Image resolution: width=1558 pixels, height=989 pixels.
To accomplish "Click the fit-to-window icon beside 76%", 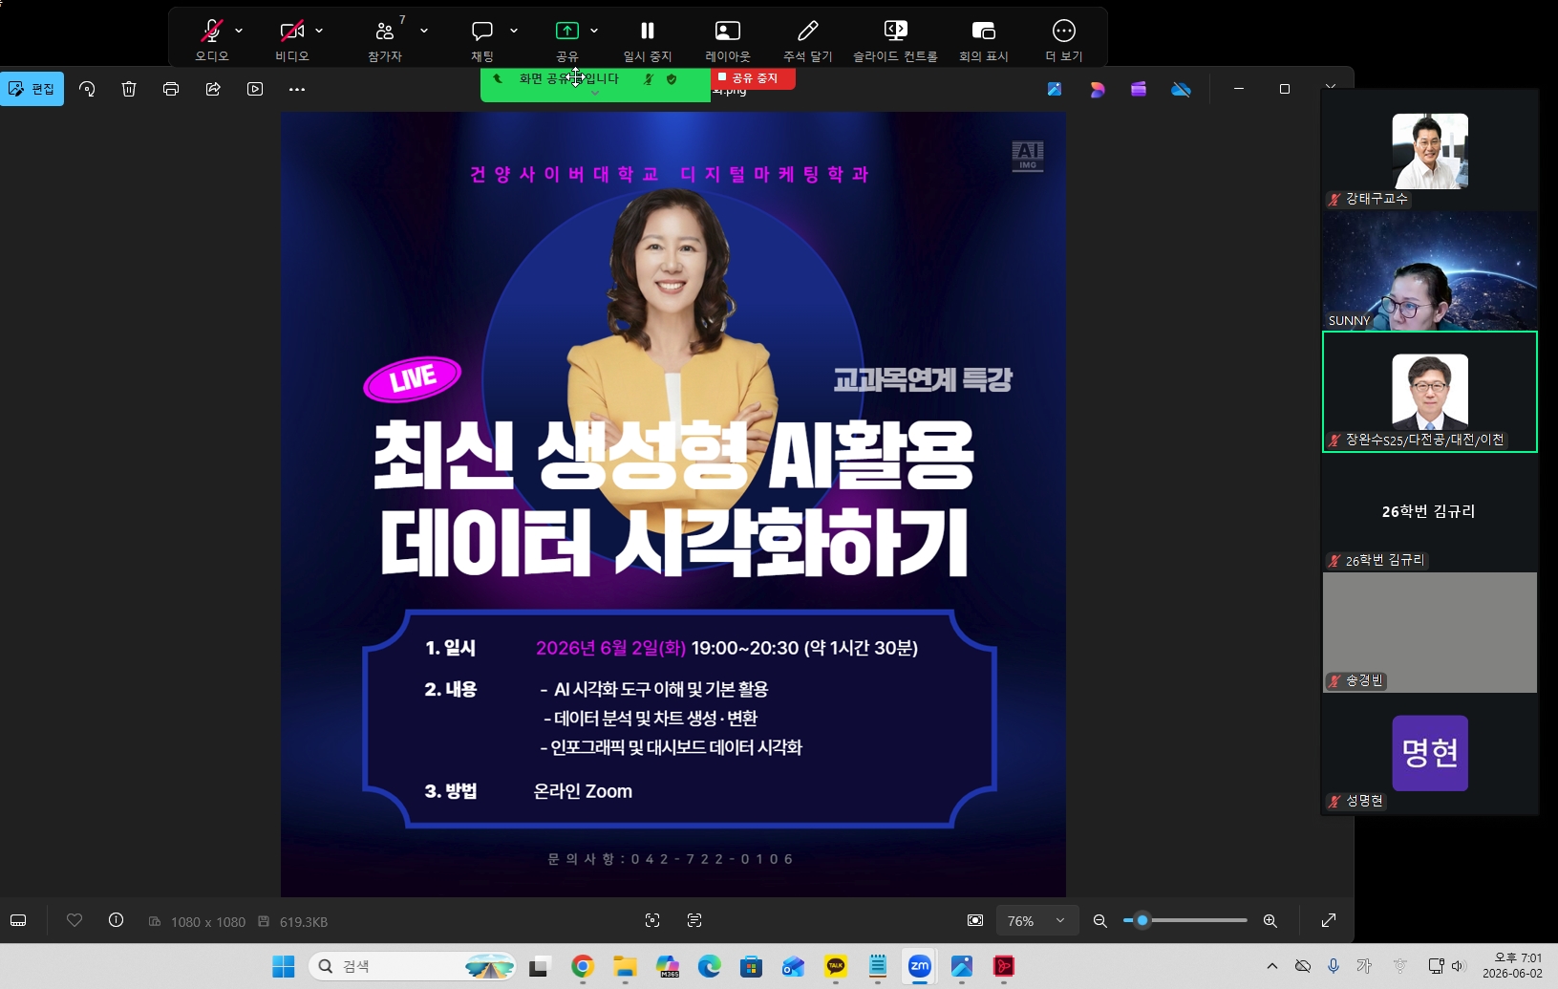I will (x=975, y=920).
